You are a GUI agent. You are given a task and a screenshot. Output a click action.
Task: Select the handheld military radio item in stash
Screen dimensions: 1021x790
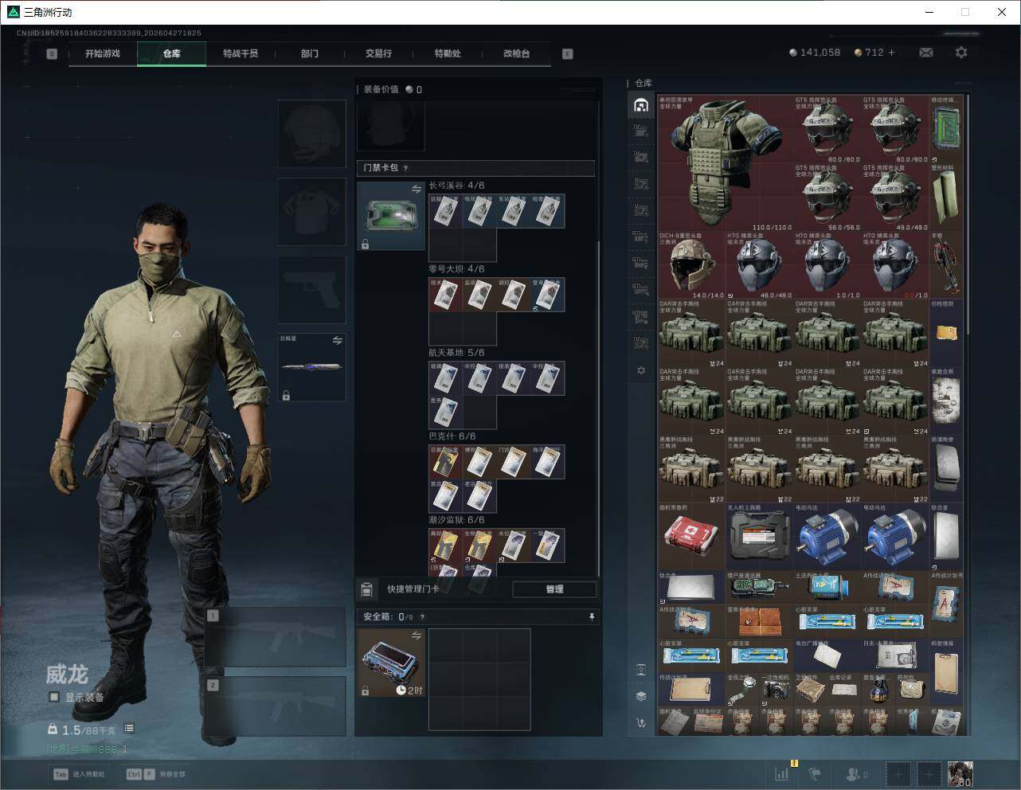[759, 587]
